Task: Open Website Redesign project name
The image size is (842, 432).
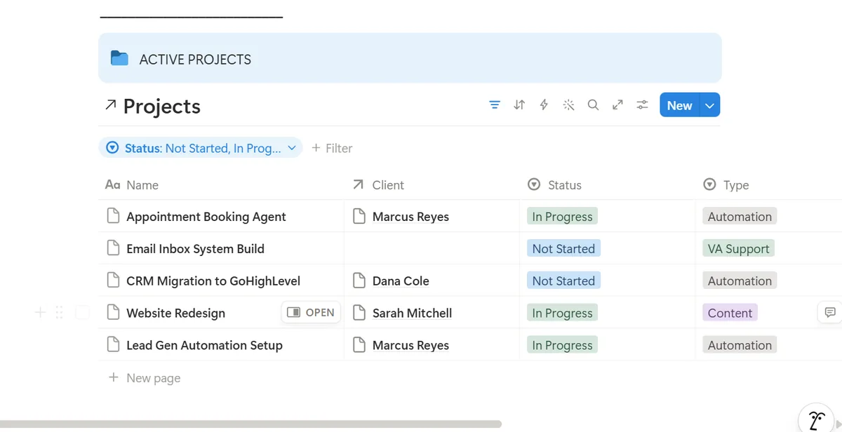Action: (x=175, y=313)
